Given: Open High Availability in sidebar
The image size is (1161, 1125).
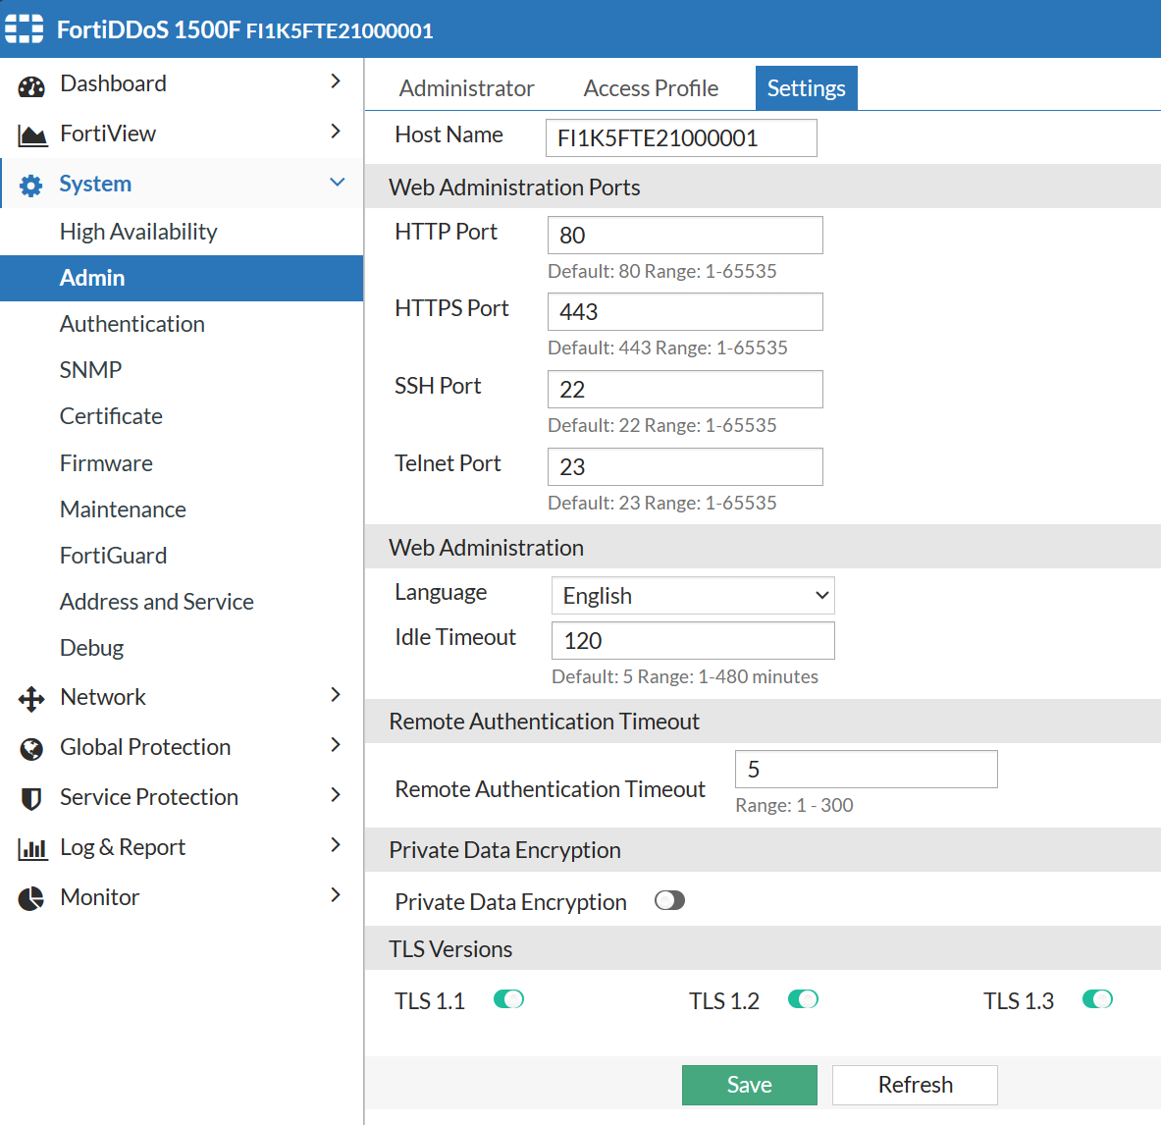Looking at the screenshot, I should pos(138,231).
